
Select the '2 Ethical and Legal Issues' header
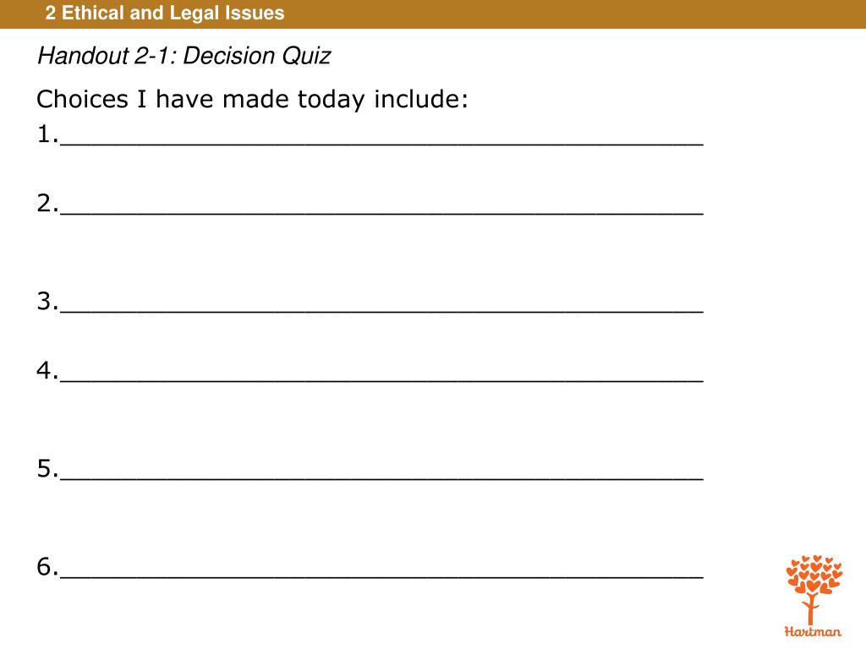(x=165, y=13)
